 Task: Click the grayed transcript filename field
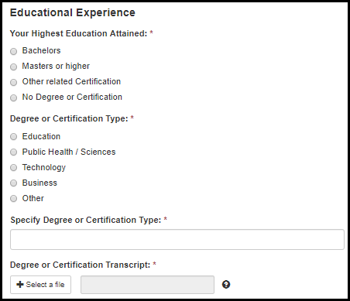(147, 285)
